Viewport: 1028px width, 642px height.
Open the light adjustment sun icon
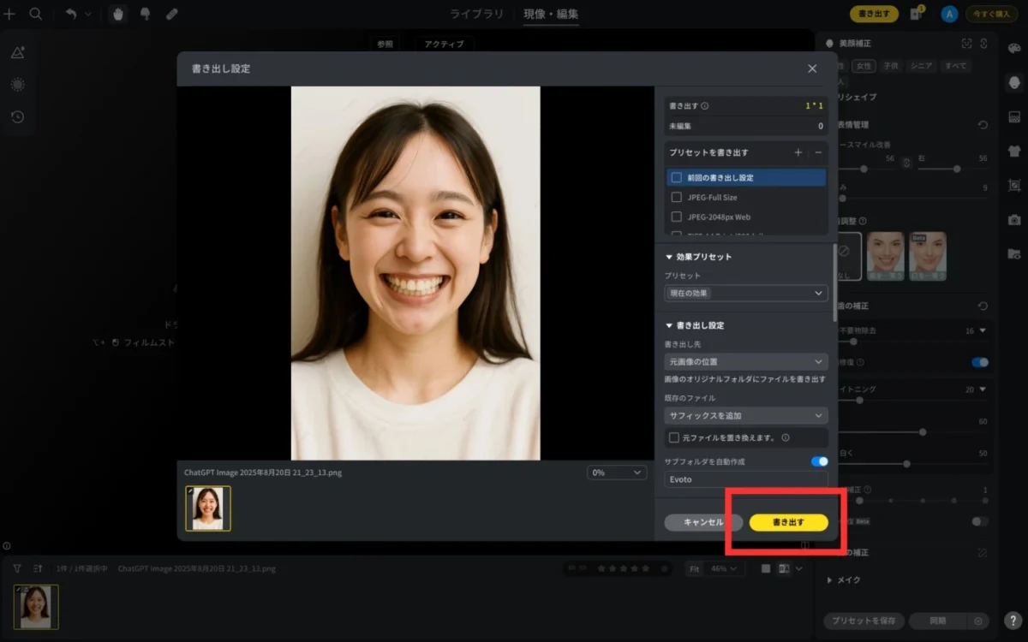pos(17,85)
